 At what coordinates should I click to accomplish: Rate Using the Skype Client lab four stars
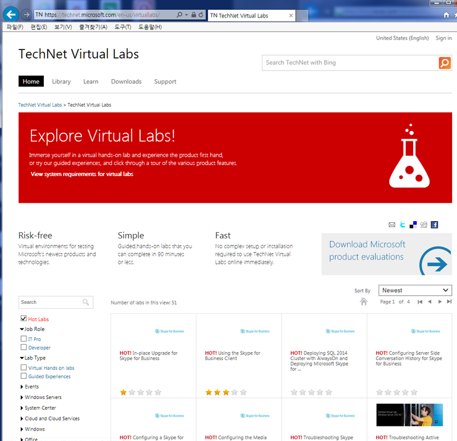click(x=235, y=392)
